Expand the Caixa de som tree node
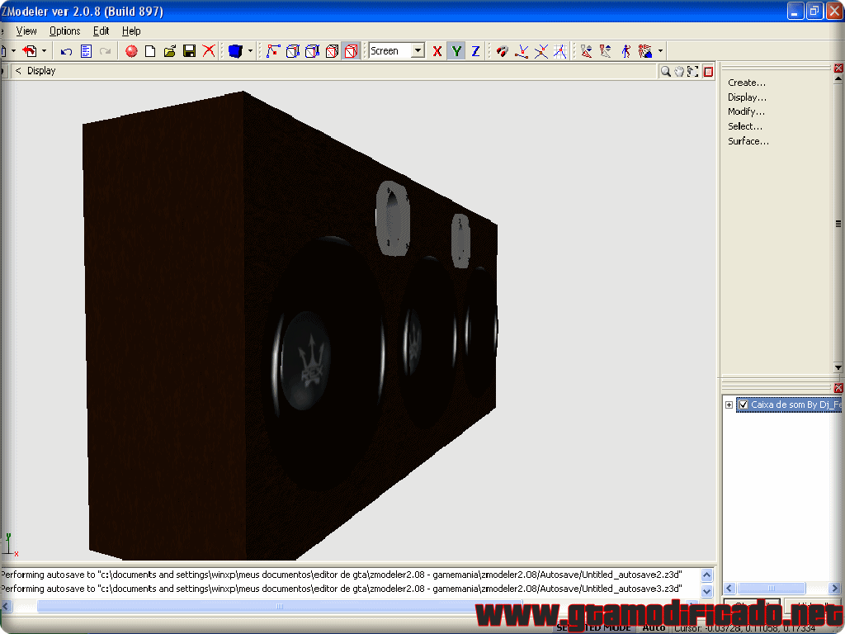845x634 pixels. pyautogui.click(x=729, y=405)
